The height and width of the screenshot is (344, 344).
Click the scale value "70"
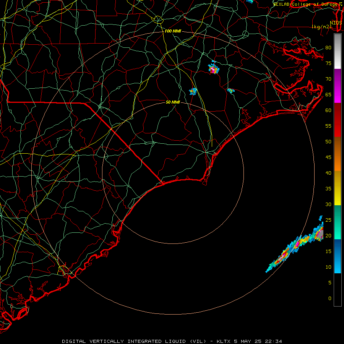328,79
